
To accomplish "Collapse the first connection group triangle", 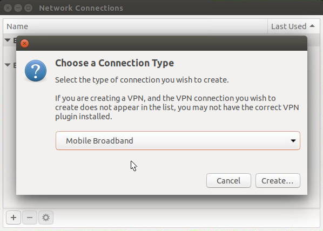I will pyautogui.click(x=8, y=40).
